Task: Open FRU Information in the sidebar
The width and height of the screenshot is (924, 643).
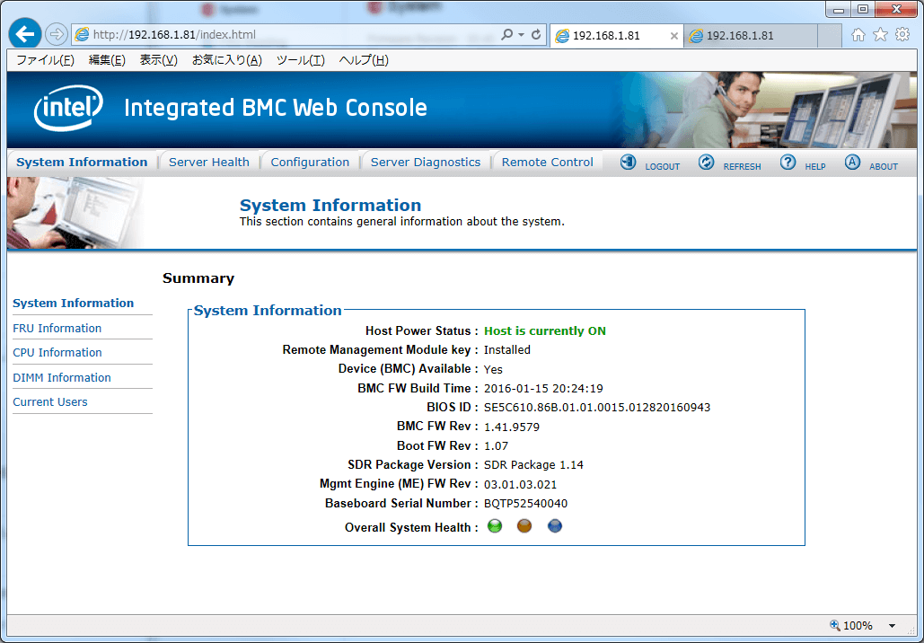Action: point(57,329)
